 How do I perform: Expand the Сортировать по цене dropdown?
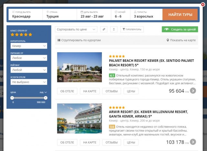(76, 29)
